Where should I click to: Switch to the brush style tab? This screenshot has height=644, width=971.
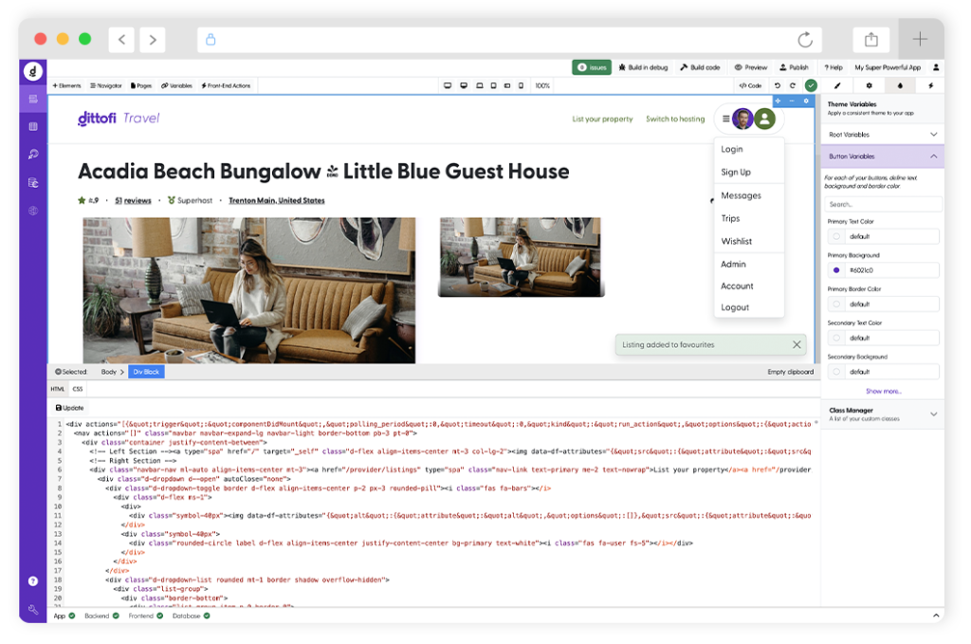coord(837,85)
